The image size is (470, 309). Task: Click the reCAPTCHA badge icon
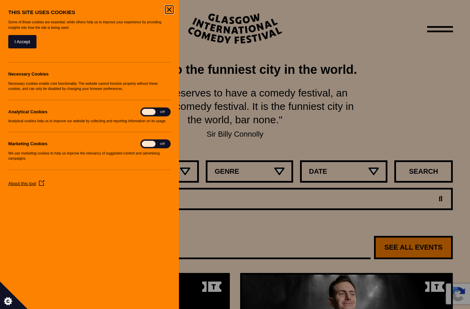pyautogui.click(x=458, y=294)
